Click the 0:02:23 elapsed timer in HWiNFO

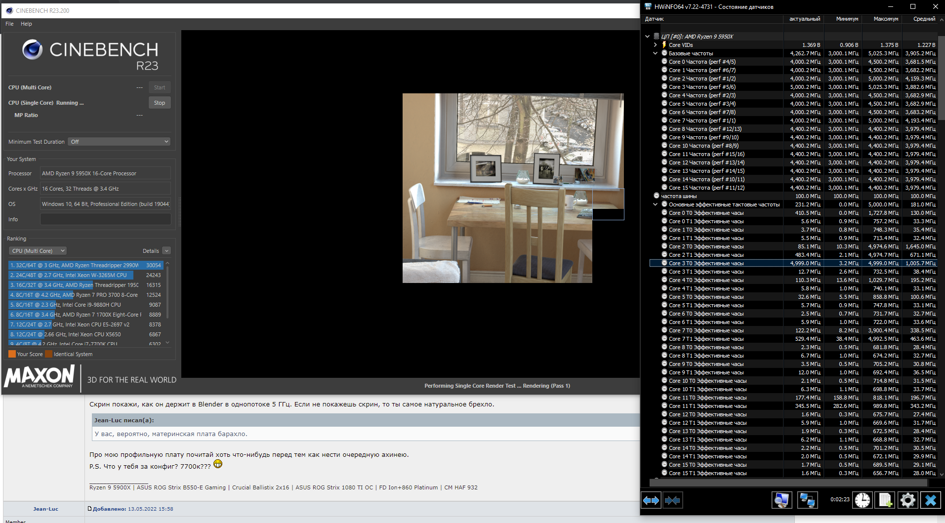pos(840,499)
